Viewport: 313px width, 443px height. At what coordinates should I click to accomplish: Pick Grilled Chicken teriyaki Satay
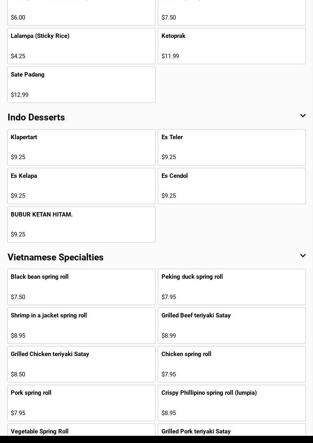[81, 364]
